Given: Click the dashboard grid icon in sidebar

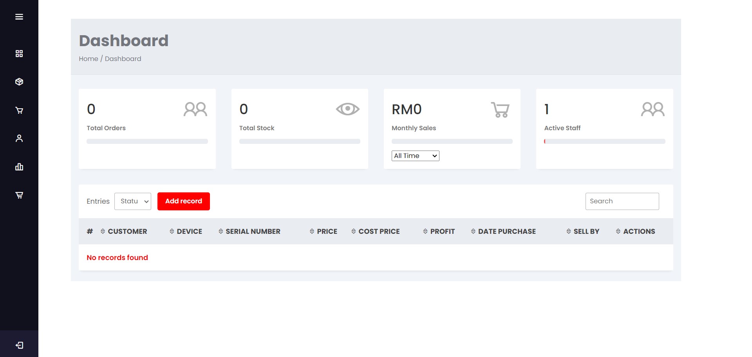Looking at the screenshot, I should point(19,54).
